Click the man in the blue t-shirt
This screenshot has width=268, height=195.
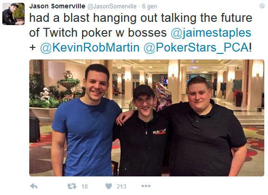tap(87, 121)
